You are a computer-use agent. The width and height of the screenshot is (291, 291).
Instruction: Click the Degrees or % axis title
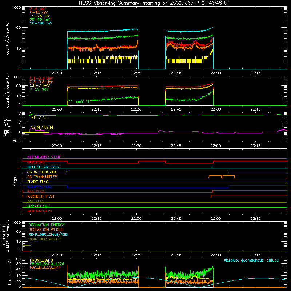pos(9,272)
